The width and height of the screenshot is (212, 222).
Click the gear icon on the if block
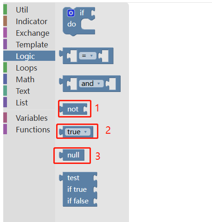71,13
